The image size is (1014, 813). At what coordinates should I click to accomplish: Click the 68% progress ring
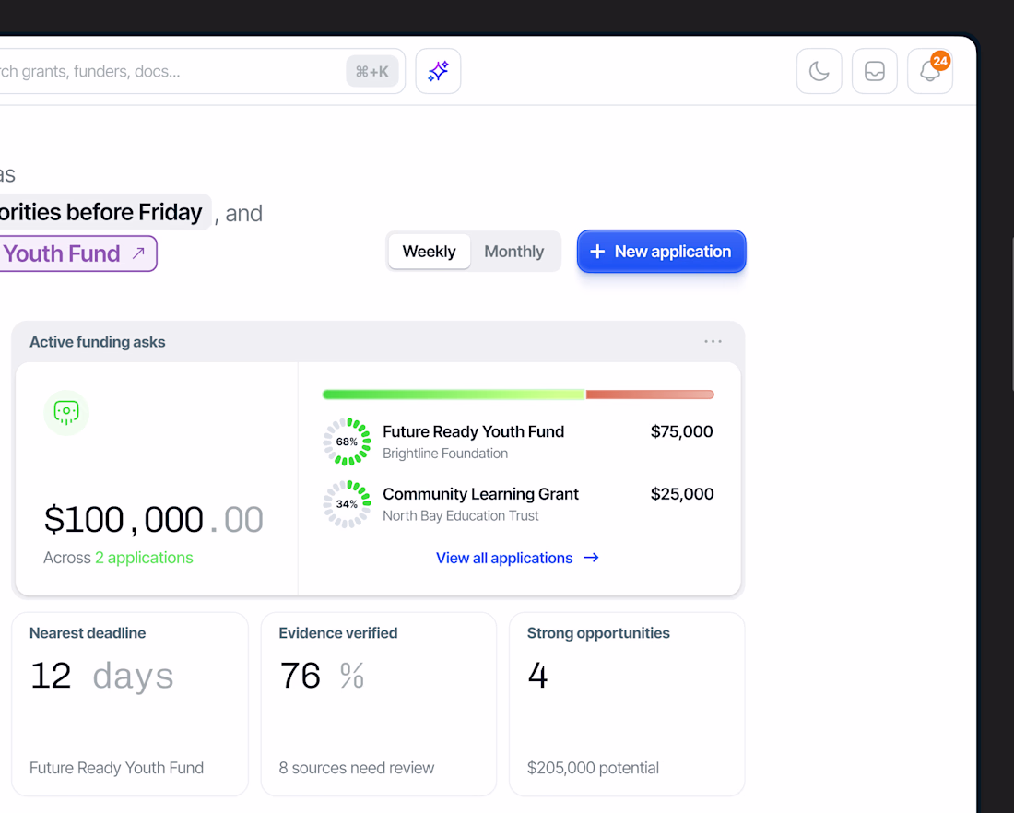(x=347, y=442)
